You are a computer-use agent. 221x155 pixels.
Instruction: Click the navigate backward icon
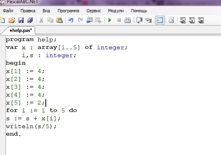coord(89,20)
